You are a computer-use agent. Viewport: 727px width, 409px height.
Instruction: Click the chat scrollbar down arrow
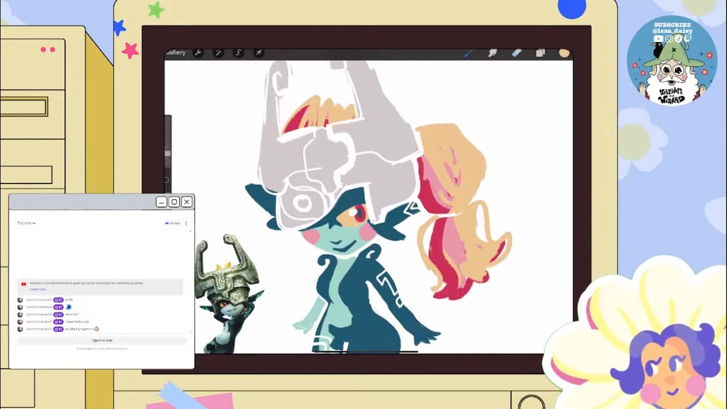click(190, 331)
